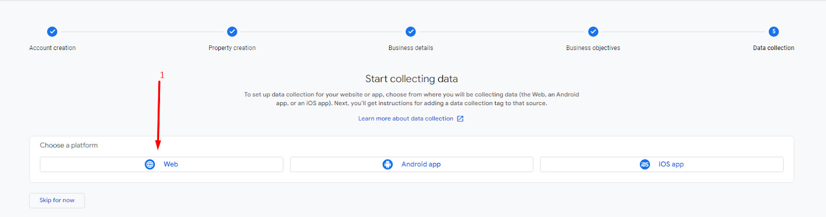This screenshot has width=826, height=217.
Task: Select the Data collection step label
Action: [x=773, y=48]
